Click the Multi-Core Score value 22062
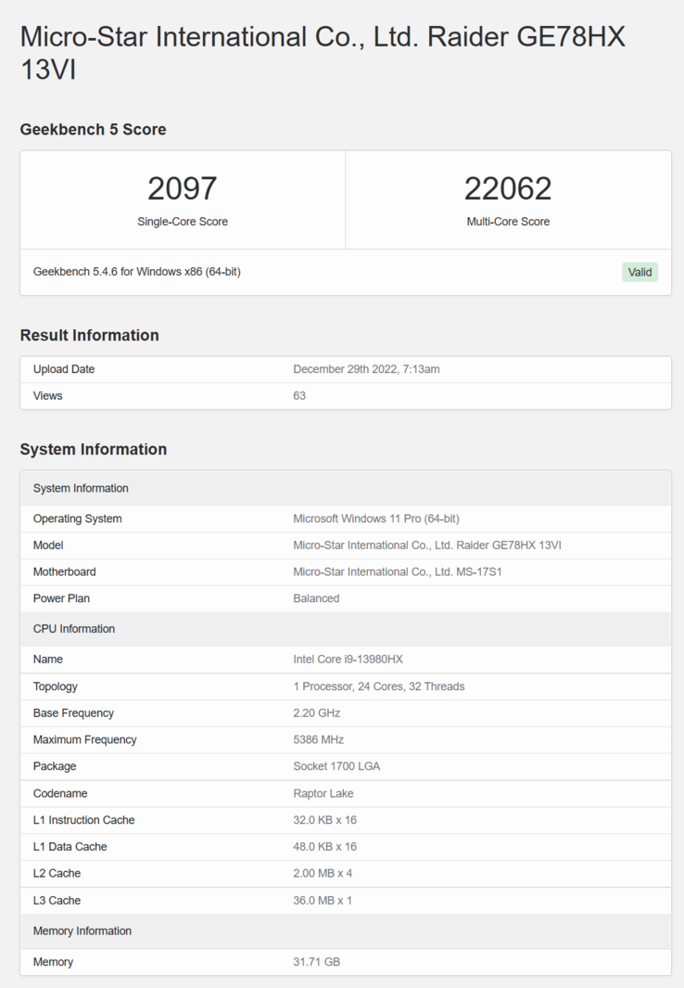This screenshot has height=988, width=684. click(508, 189)
